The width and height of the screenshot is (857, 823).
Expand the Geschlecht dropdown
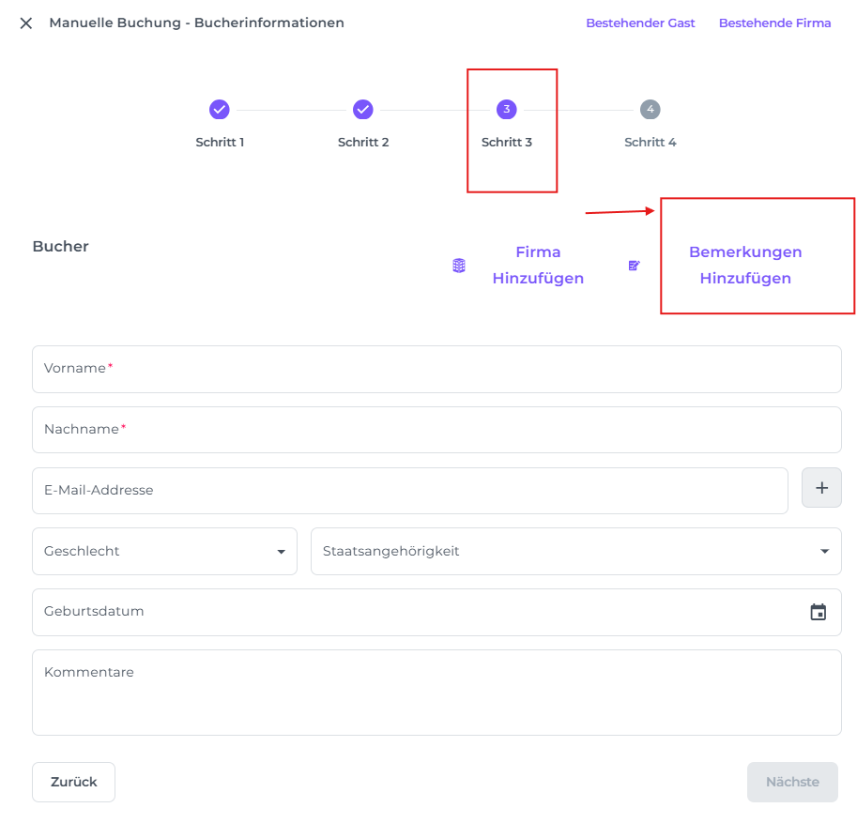tap(164, 551)
